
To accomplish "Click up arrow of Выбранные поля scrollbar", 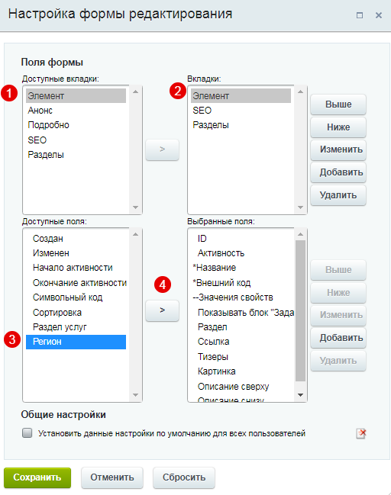I will coord(300,234).
